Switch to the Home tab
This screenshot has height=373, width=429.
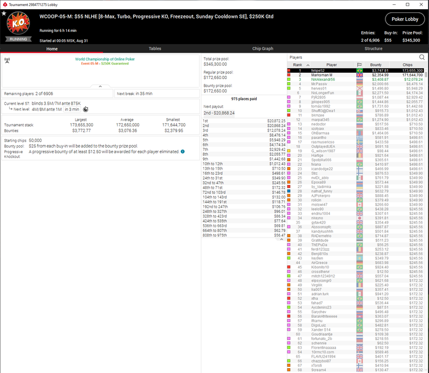coord(51,48)
